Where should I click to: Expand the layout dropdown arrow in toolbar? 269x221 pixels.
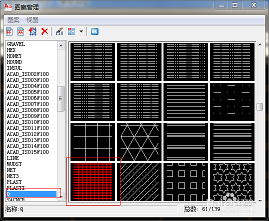[81, 31]
